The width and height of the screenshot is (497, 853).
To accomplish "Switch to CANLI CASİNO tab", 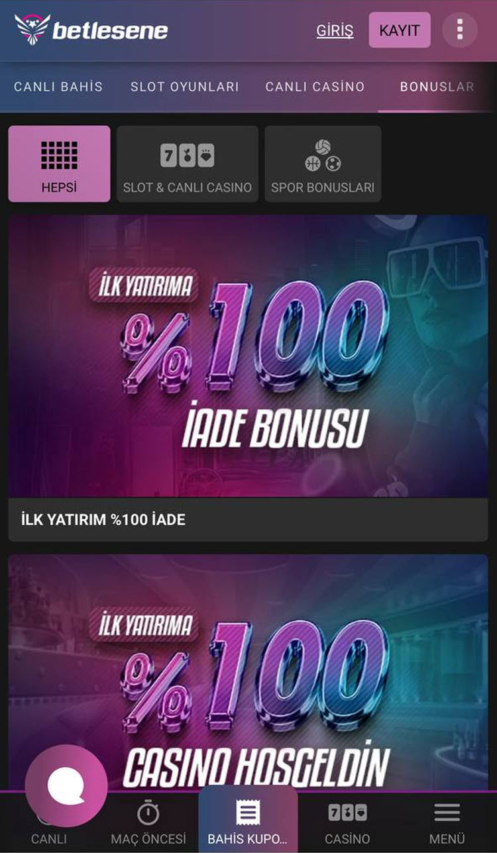I will [x=315, y=87].
